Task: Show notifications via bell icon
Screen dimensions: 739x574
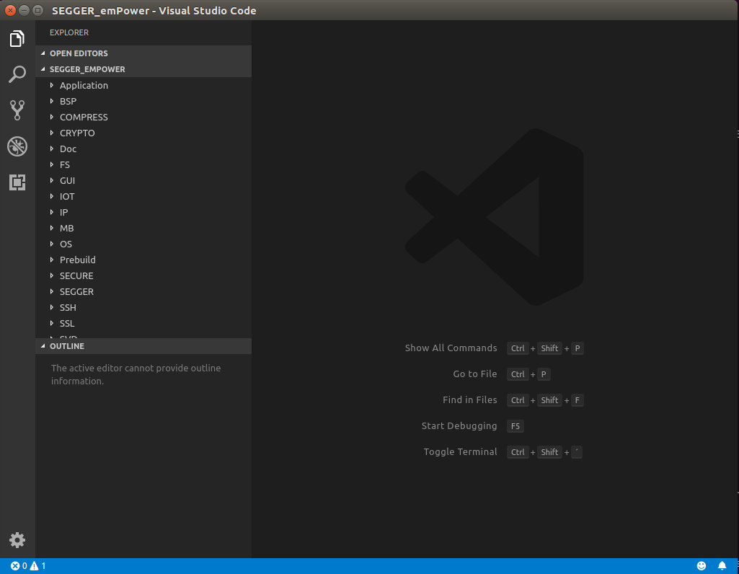Action: [x=722, y=566]
